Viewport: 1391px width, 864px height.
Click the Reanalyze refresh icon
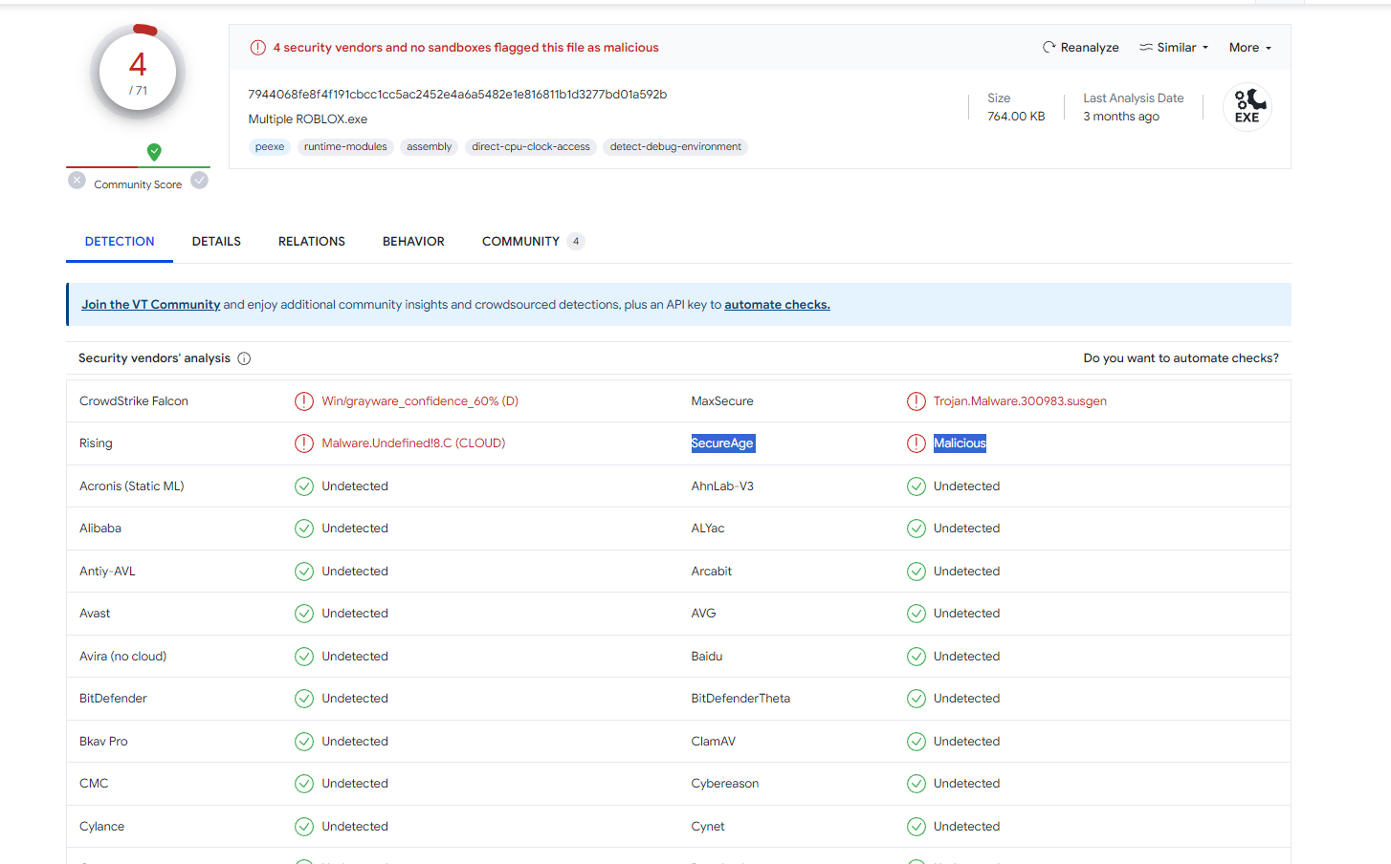1049,47
